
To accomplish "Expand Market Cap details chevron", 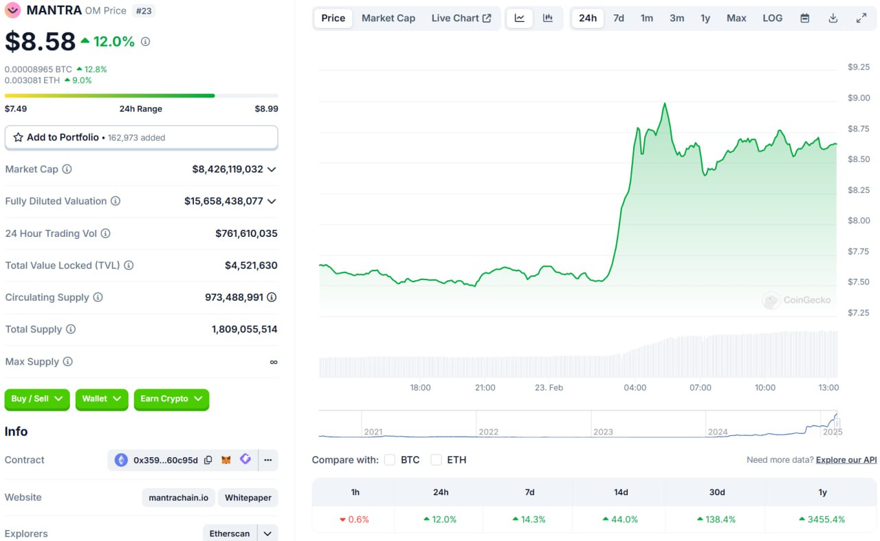I will click(x=272, y=169).
